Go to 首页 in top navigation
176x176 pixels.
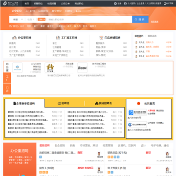27,3
